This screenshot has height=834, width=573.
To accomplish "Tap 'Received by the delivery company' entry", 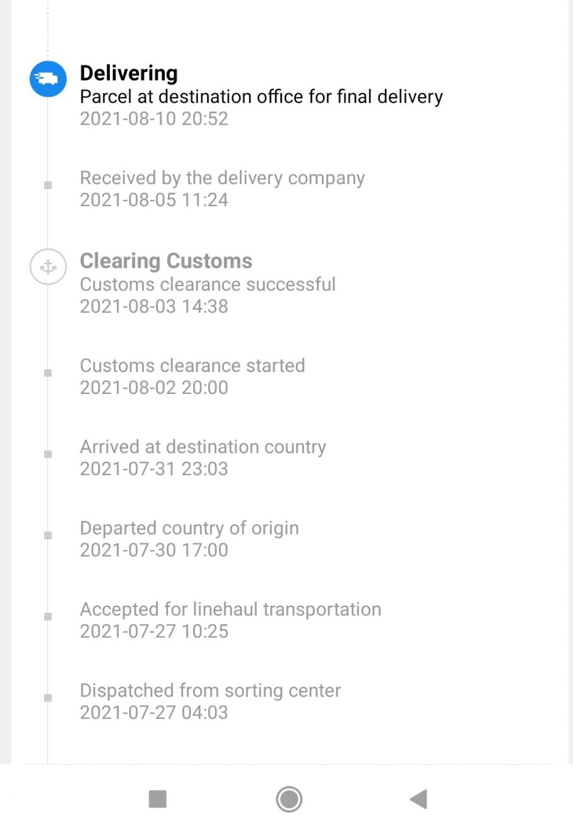I will point(222,188).
